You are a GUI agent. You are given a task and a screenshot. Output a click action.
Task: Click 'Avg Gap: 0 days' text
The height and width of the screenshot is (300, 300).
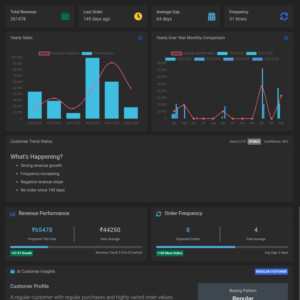(x=276, y=253)
